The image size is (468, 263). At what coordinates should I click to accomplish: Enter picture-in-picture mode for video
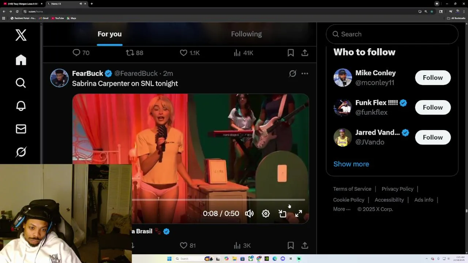click(x=282, y=214)
